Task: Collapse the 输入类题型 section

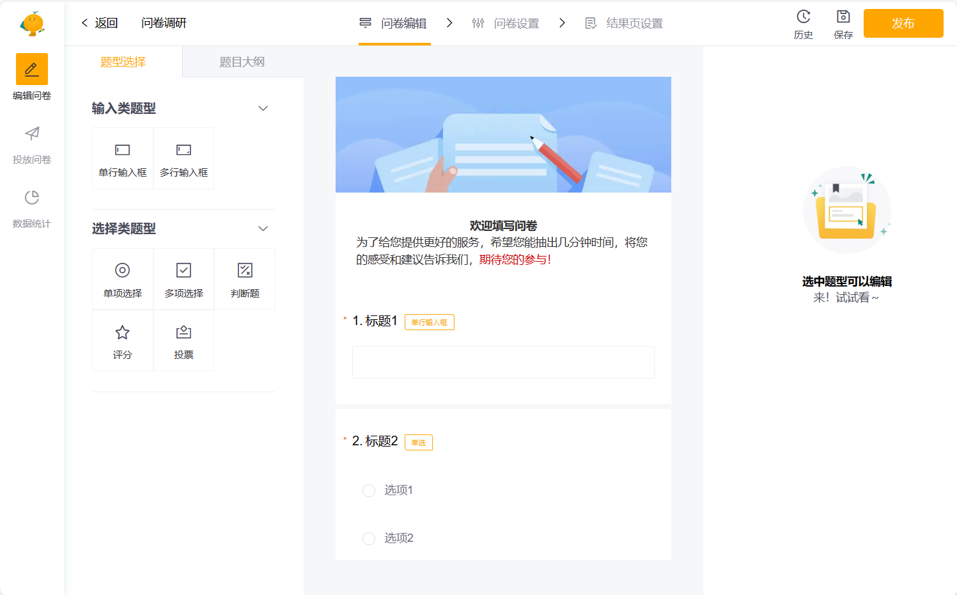Action: [263, 108]
